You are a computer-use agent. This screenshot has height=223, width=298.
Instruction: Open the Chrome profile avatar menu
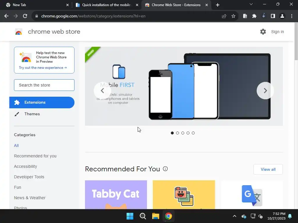coord(282,16)
